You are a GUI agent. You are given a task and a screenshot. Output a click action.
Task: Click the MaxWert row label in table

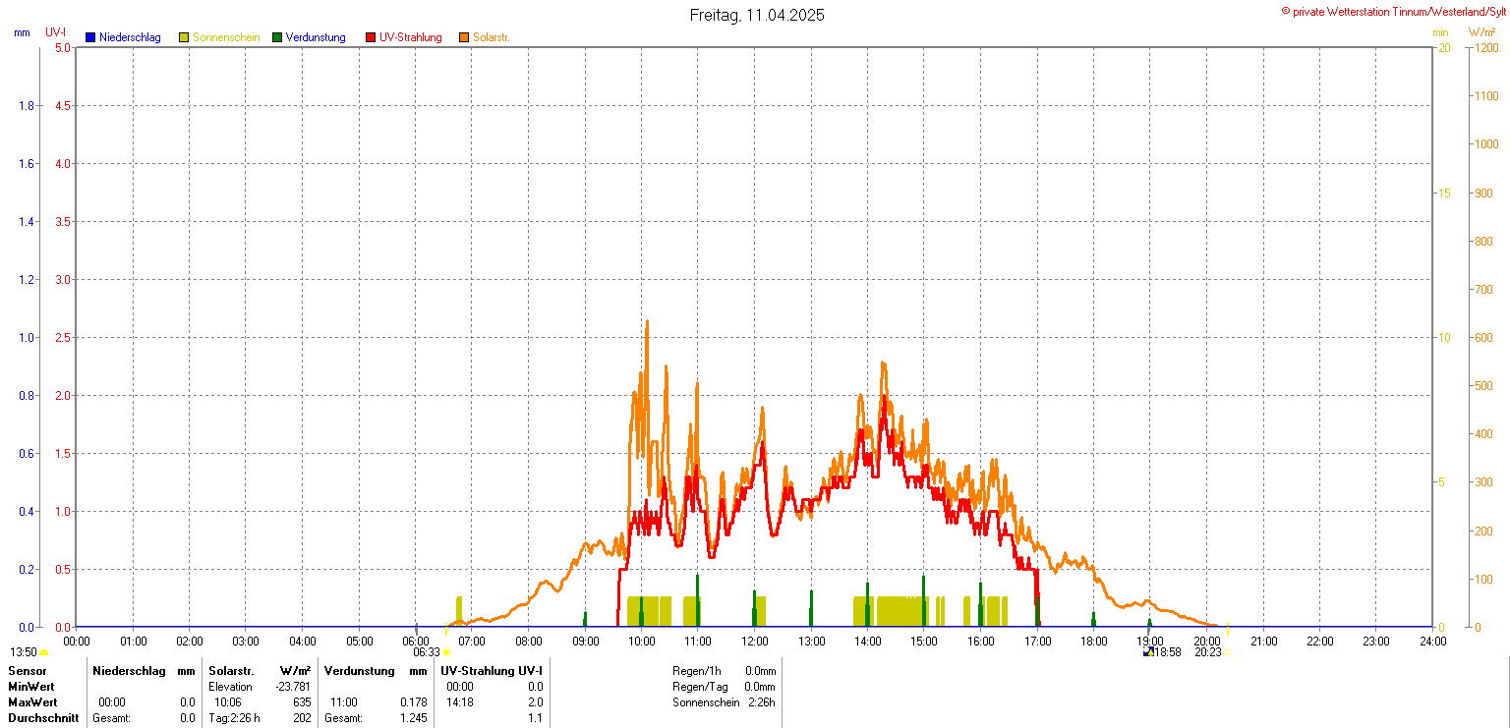(32, 702)
